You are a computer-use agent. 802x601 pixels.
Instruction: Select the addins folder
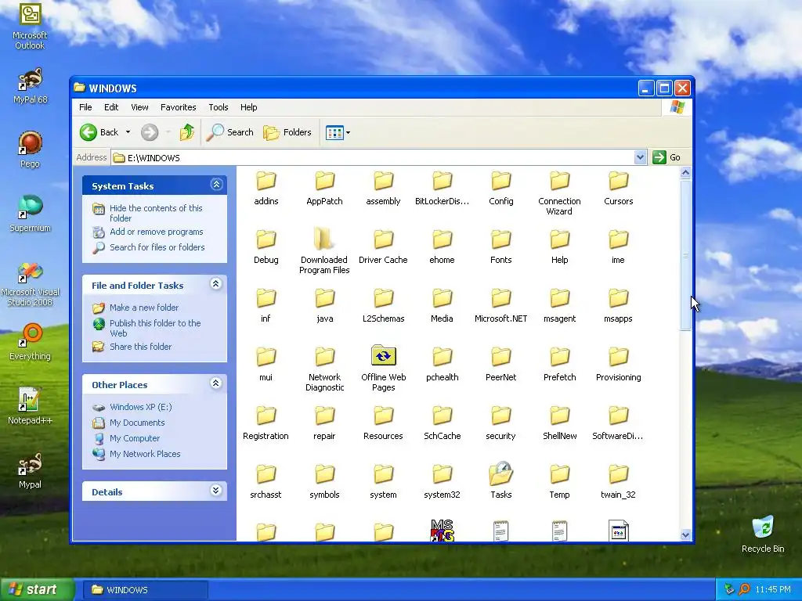(x=266, y=187)
